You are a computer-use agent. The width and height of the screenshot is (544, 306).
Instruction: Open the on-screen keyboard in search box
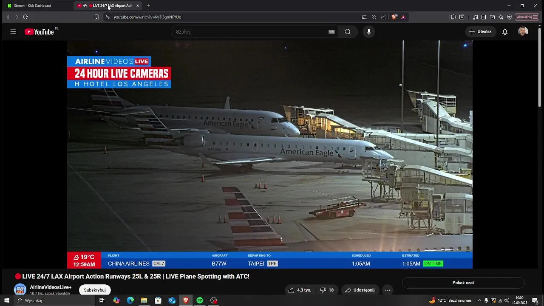click(x=331, y=32)
